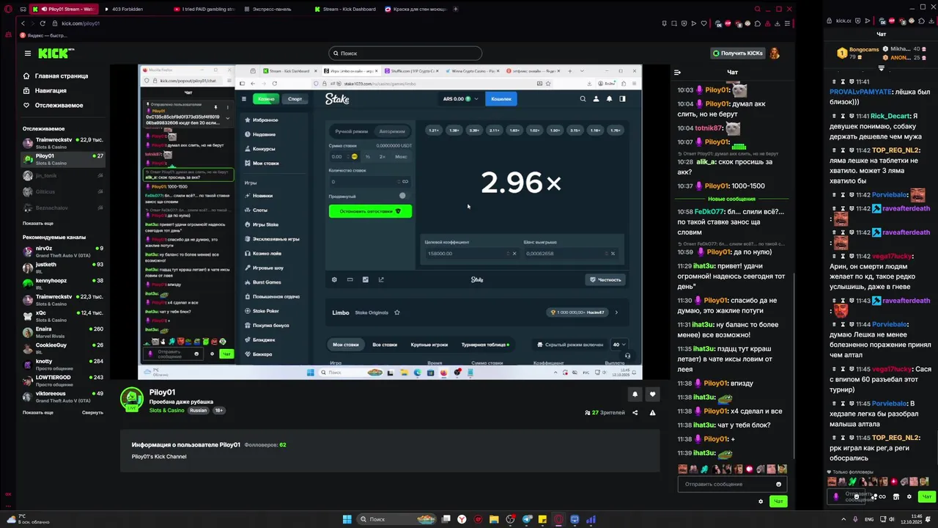Click green Чат button in right popout

click(926, 496)
